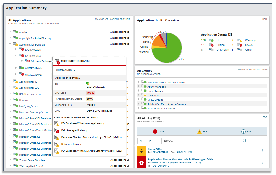Open the Application Connection status alert link
This screenshot has height=175, width=276.
[x=182, y=159]
